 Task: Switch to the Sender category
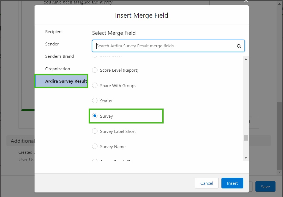pos(52,44)
